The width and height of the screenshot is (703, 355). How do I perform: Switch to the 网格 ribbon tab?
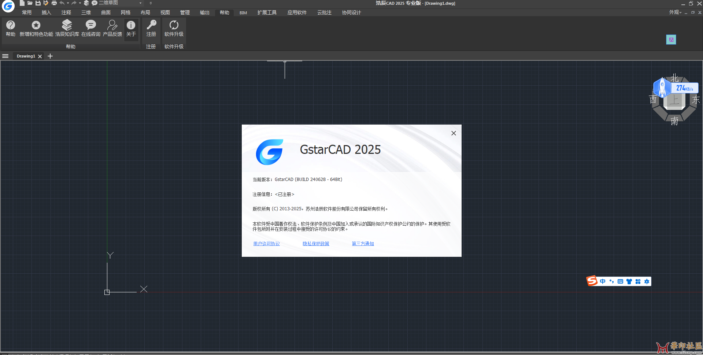click(126, 12)
